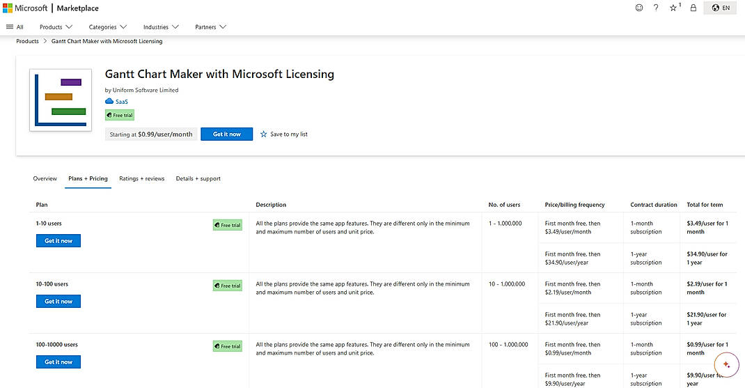Select the Plans + Pricing tab
The height and width of the screenshot is (388, 745).
pyautogui.click(x=88, y=179)
